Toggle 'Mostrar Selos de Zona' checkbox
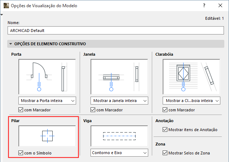The image size is (229, 162). 166,153
